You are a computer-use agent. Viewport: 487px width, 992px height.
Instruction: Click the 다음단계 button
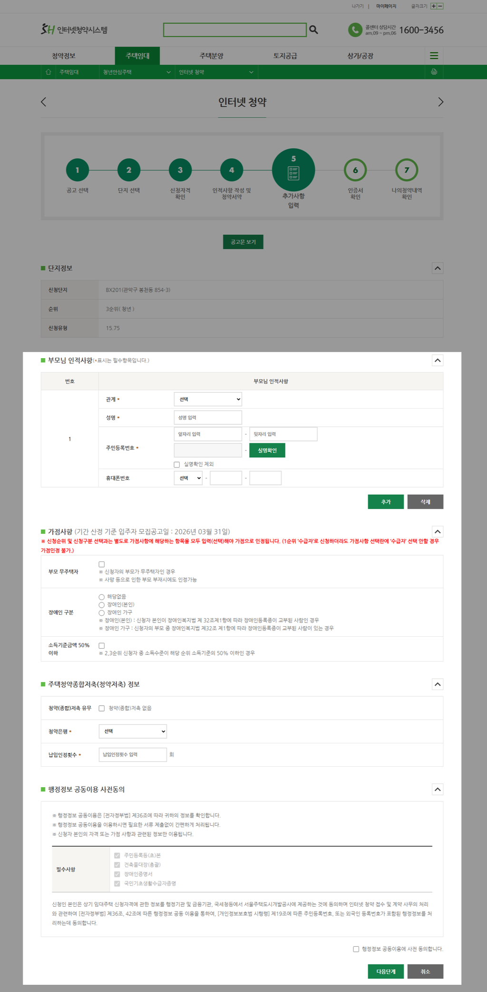(x=386, y=972)
